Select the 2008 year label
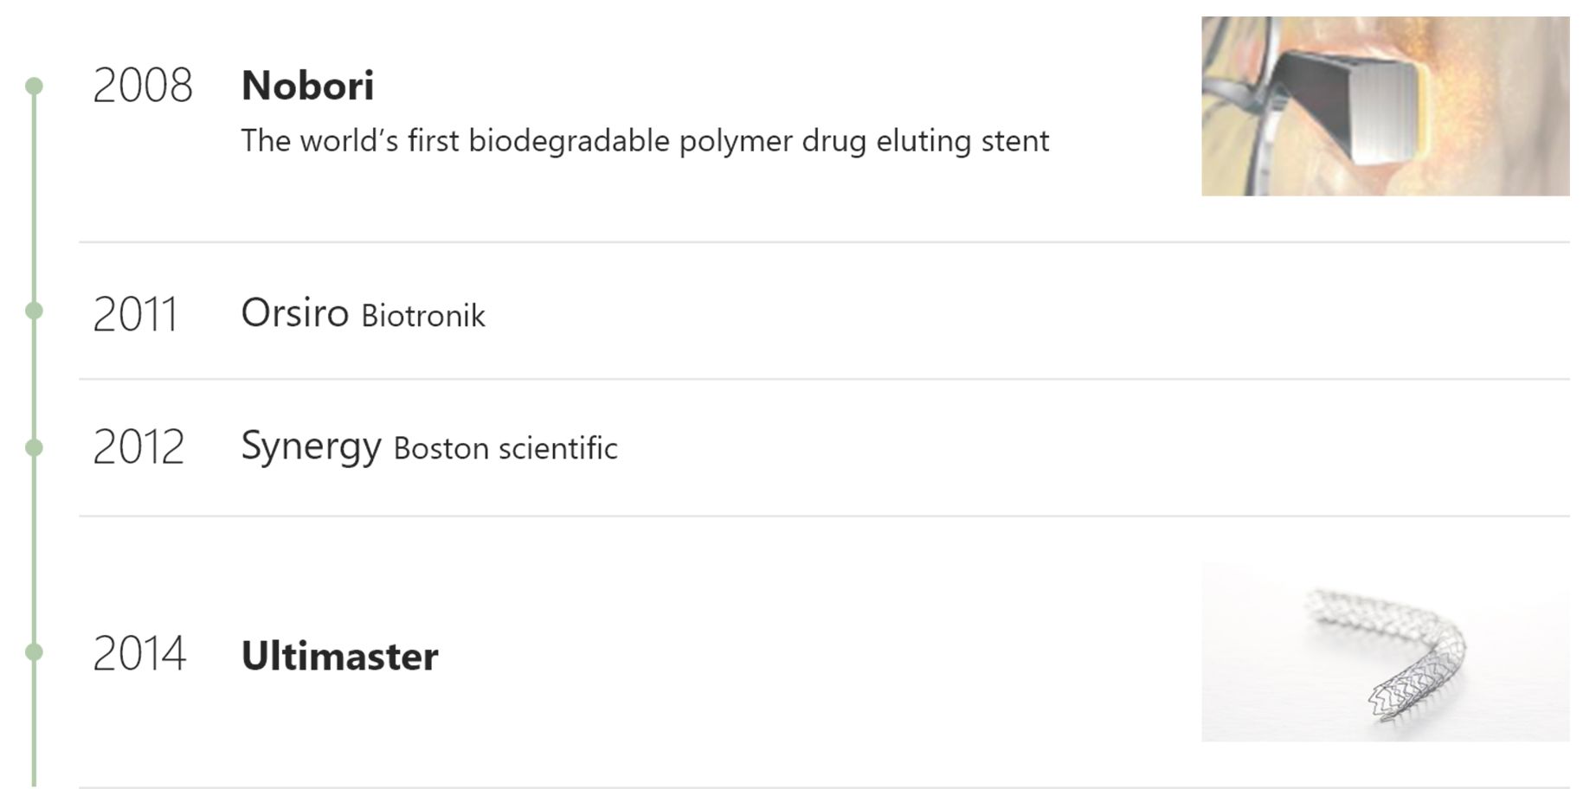Screen dimensions: 1596x789 (143, 86)
